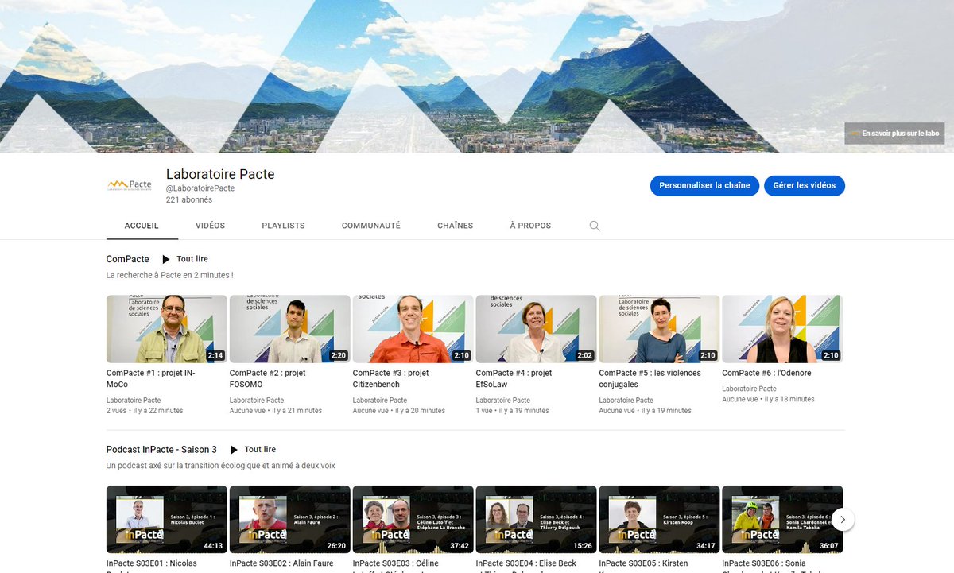The image size is (954, 573).
Task: Click title 'ComPacte #5 : les violences conjugales'
Action: tap(650, 378)
